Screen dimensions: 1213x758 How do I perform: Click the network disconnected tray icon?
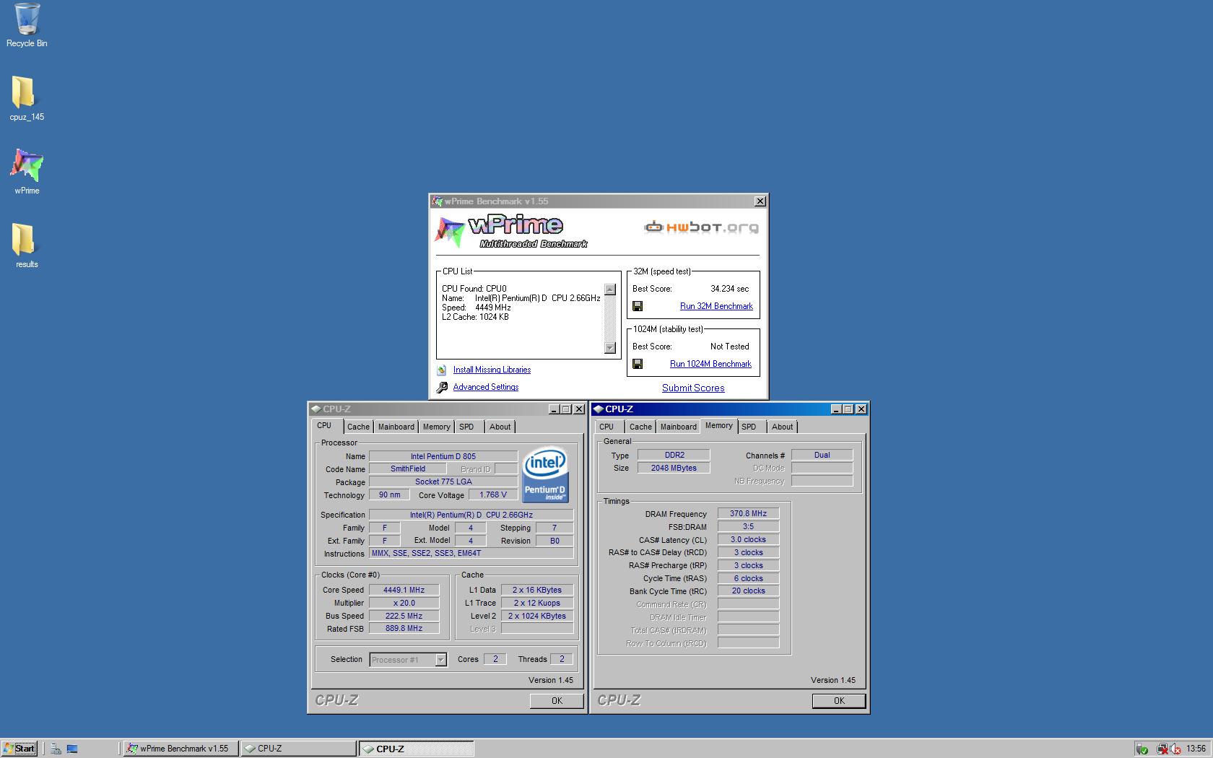point(1162,749)
